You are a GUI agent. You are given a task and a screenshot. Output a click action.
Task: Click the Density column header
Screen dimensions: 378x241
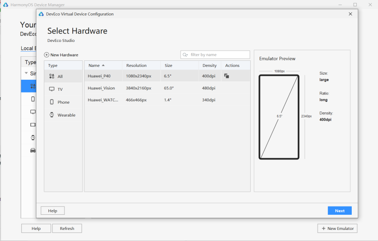pos(210,65)
